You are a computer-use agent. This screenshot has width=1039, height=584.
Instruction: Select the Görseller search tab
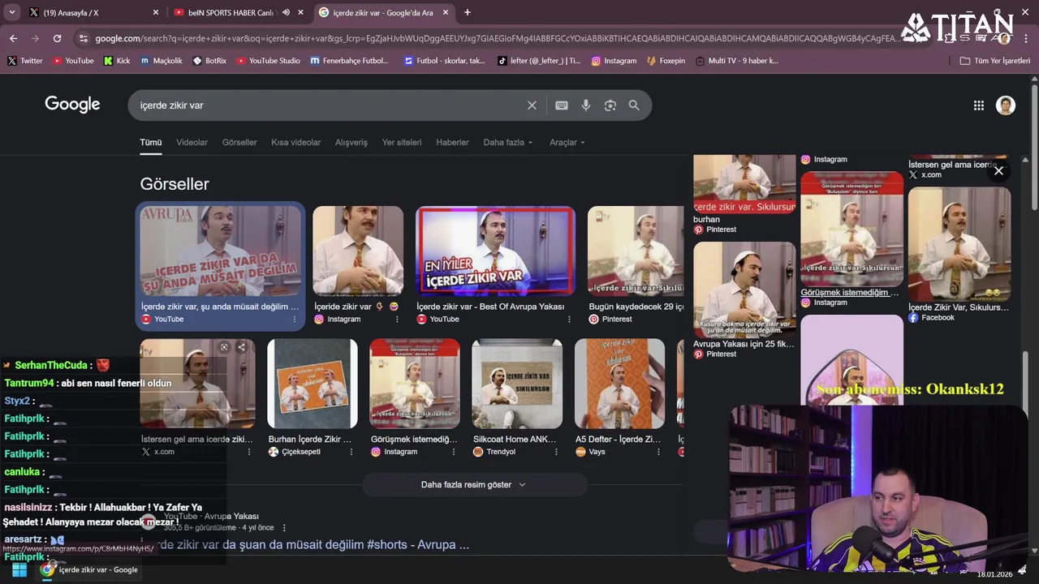239,142
